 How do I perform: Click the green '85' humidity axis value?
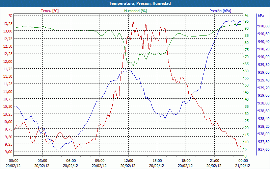click(x=247, y=35)
